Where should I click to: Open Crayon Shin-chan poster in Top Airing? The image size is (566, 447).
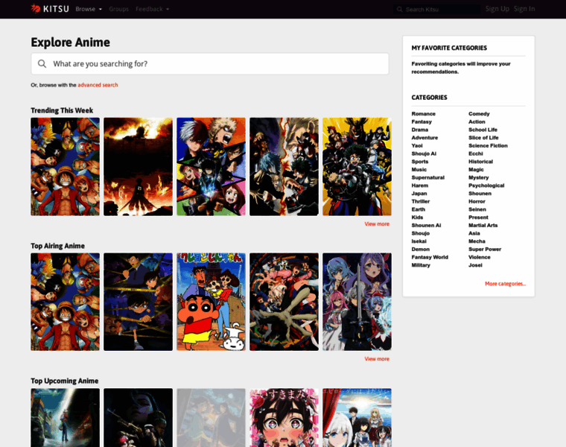211,302
